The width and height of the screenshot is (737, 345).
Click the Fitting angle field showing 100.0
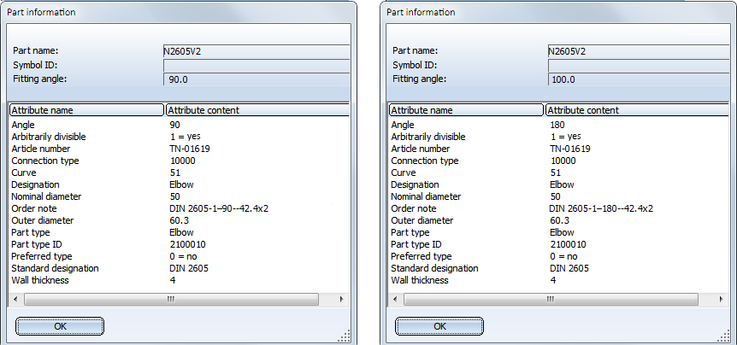click(636, 79)
